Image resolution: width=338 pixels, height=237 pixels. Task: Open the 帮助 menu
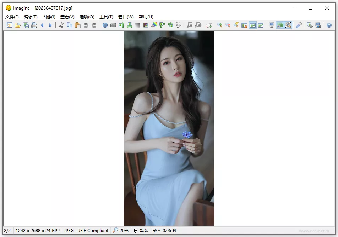[146, 17]
